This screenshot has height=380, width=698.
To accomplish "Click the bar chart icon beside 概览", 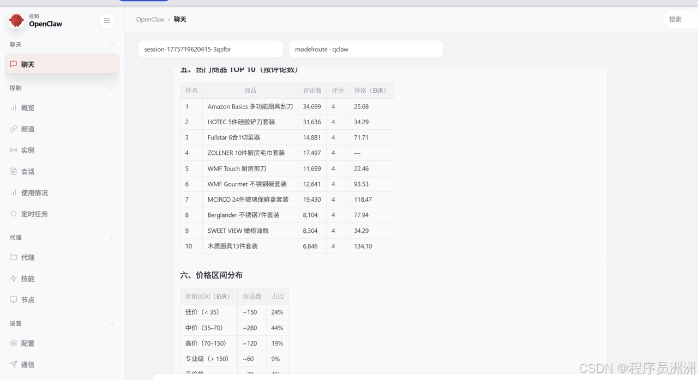I will coord(14,108).
